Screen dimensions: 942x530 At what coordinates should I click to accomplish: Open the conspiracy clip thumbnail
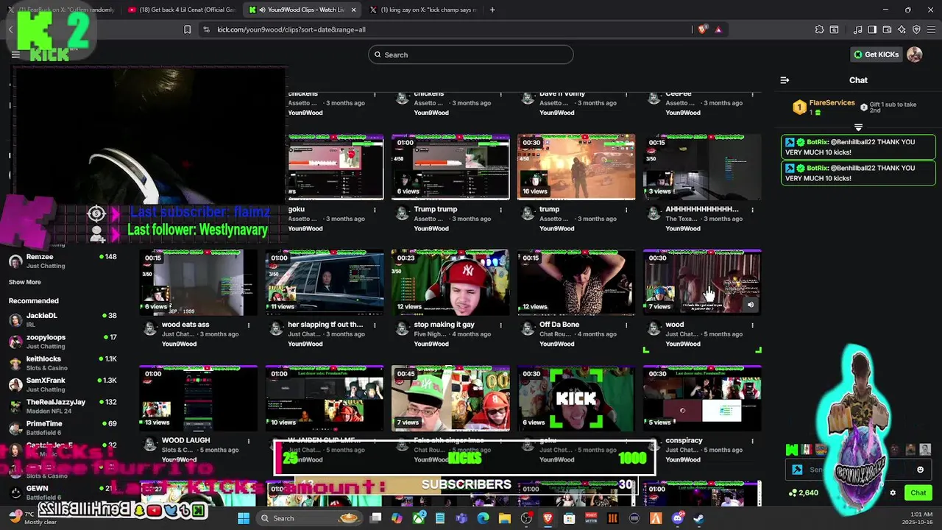702,398
